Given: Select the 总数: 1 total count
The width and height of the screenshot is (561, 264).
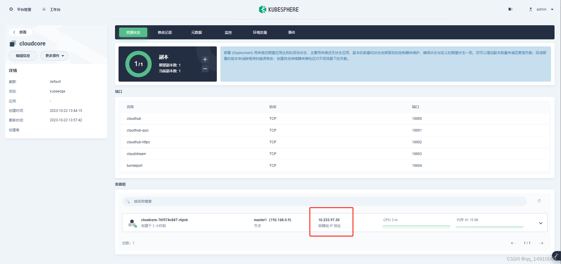Looking at the screenshot, I should [x=128, y=243].
